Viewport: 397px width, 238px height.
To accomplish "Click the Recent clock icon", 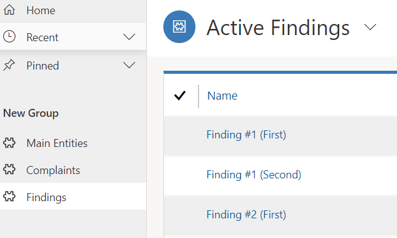I will 9,37.
